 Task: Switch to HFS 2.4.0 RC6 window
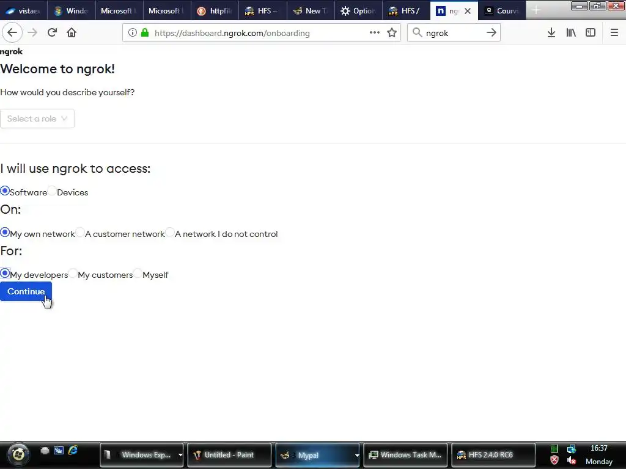click(493, 454)
